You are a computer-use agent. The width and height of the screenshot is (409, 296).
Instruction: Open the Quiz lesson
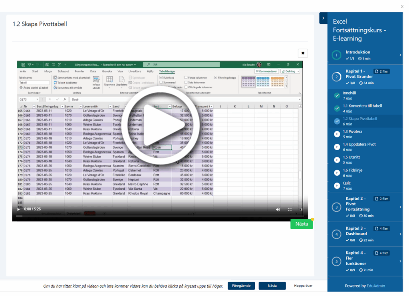pos(365,186)
